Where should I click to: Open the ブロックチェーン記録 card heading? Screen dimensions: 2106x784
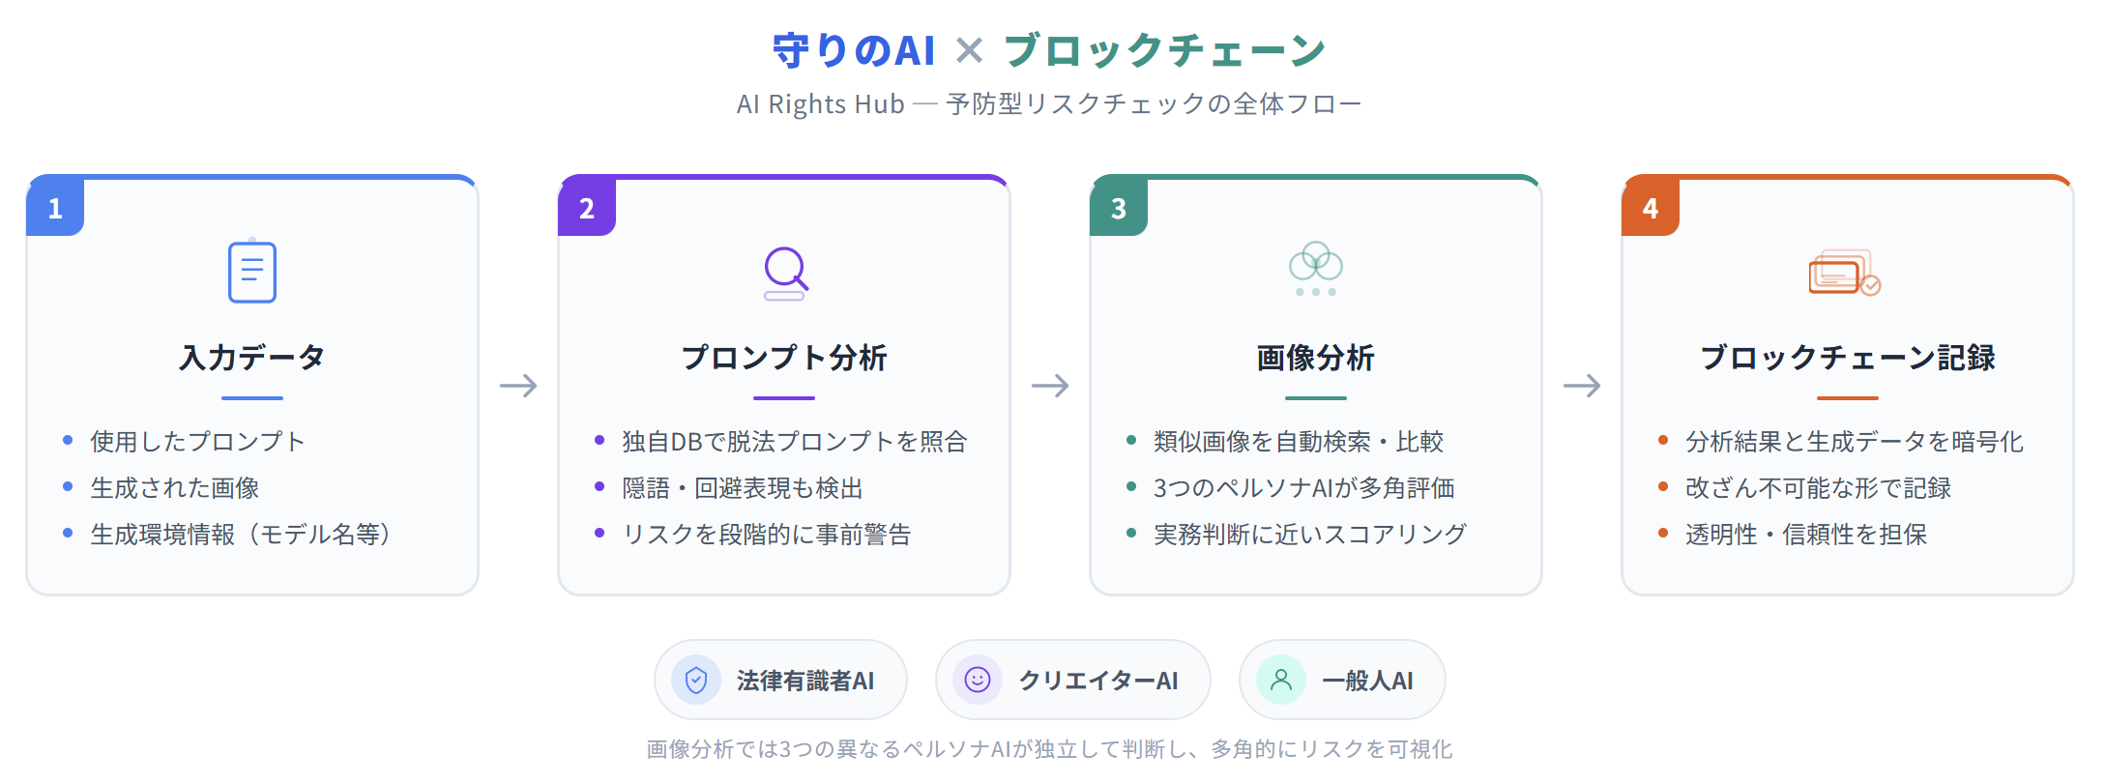pyautogui.click(x=1848, y=358)
